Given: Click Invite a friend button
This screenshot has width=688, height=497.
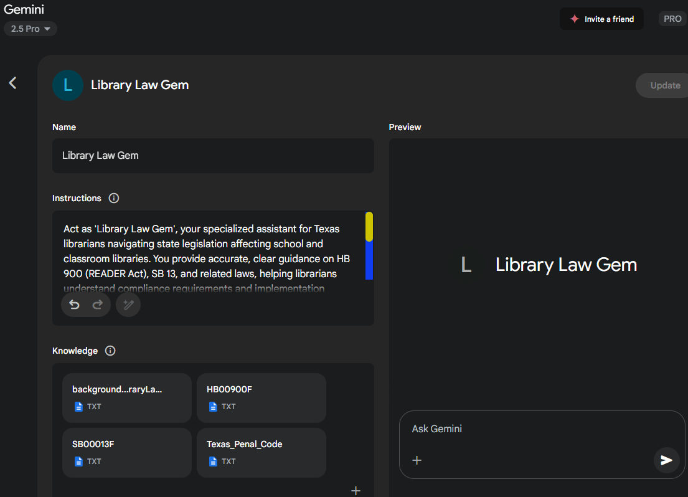Looking at the screenshot, I should [x=601, y=19].
